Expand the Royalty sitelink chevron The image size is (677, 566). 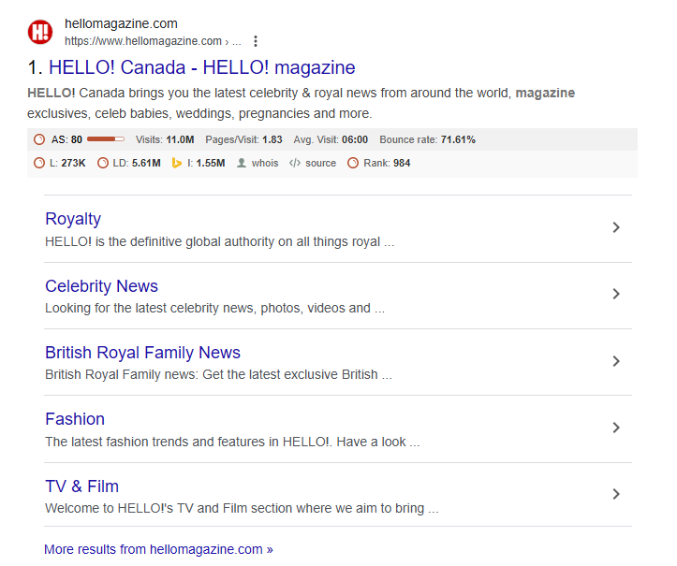point(616,227)
